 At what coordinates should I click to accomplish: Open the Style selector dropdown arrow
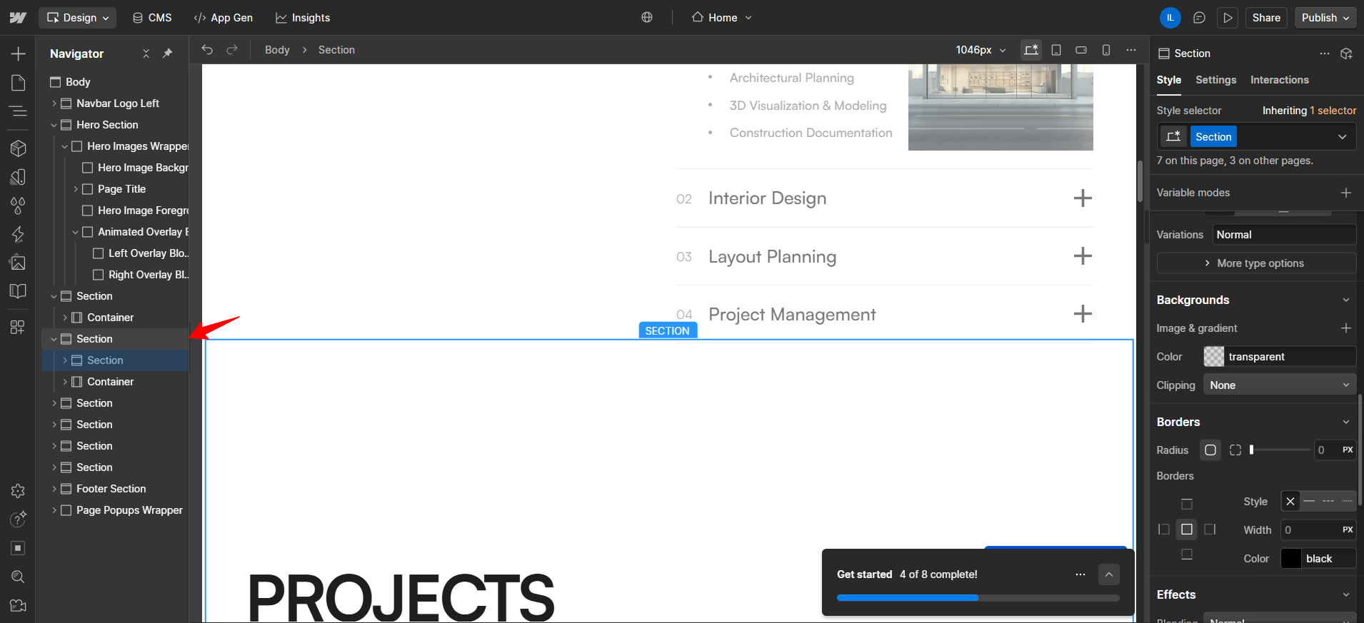[x=1343, y=137]
